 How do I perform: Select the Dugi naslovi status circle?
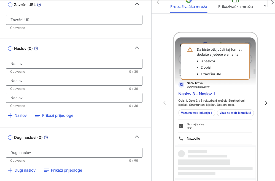10,137
